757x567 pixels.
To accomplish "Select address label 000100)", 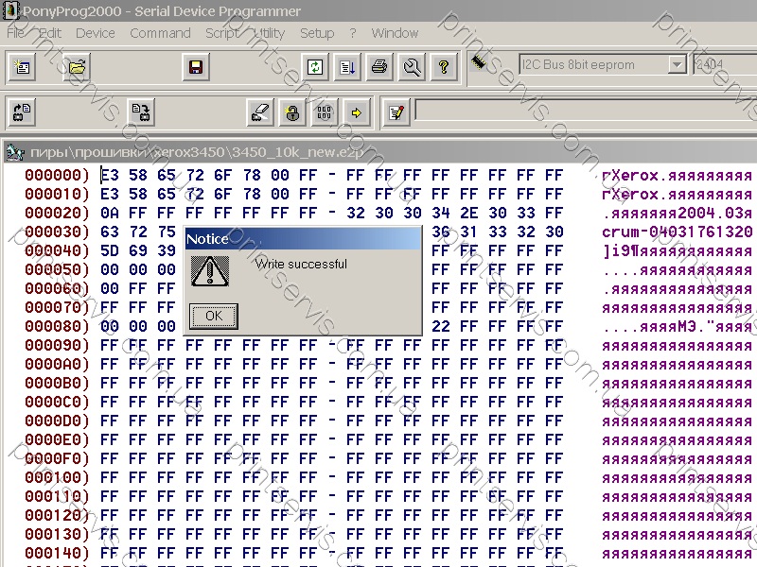I will tap(58, 477).
